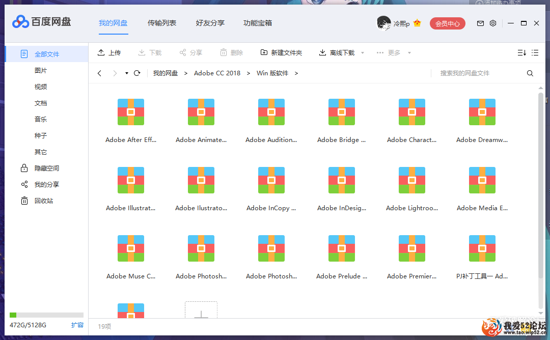
Task: Select 种子 category in sidebar
Action: pos(41,136)
